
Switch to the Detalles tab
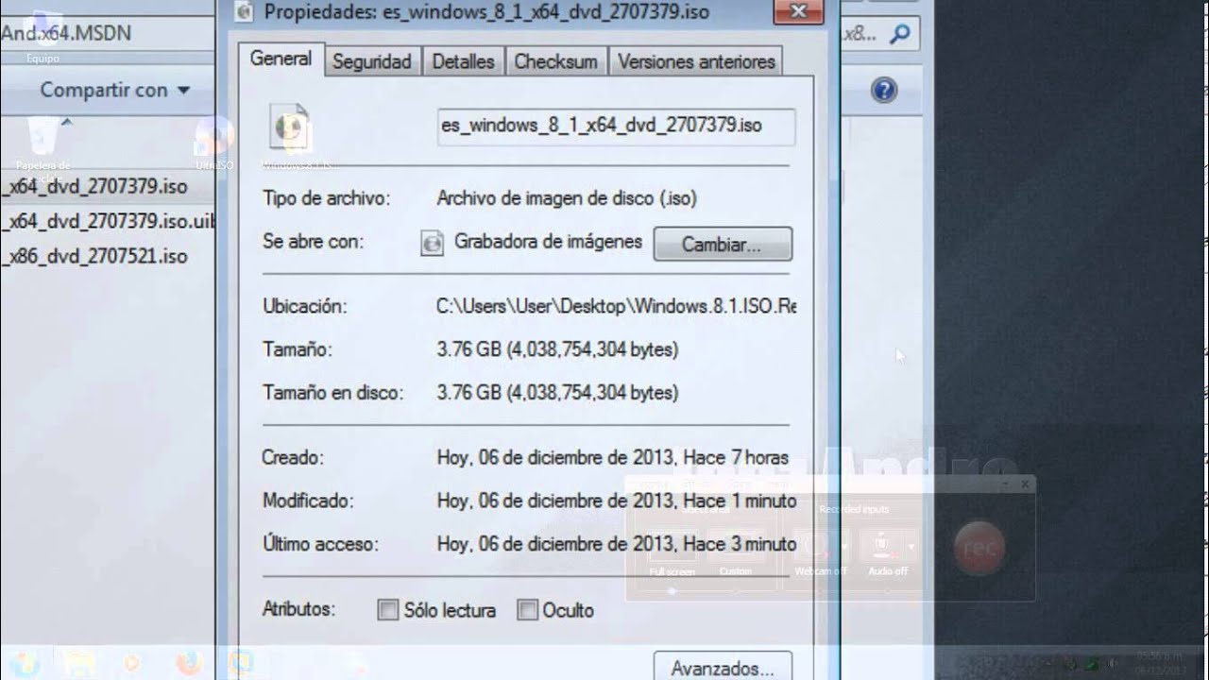463,62
